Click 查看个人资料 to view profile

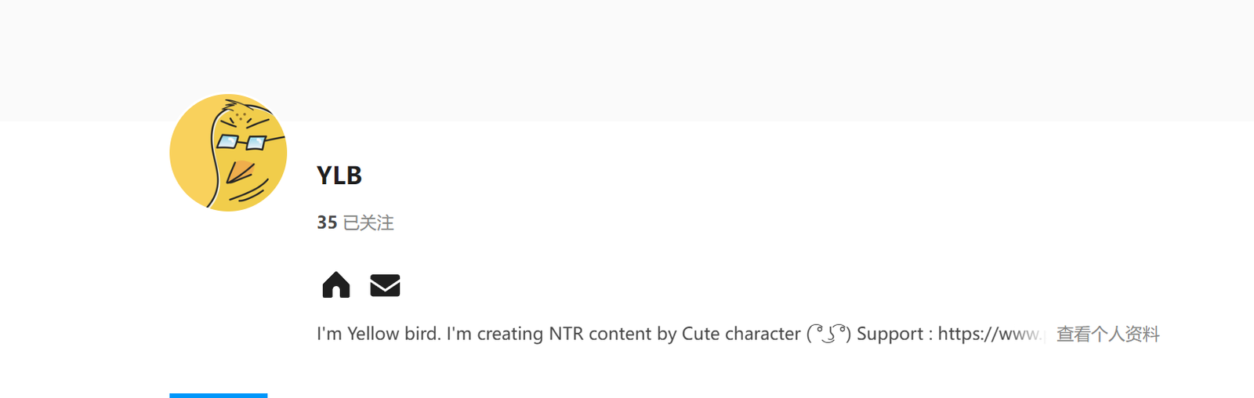click(x=1107, y=335)
